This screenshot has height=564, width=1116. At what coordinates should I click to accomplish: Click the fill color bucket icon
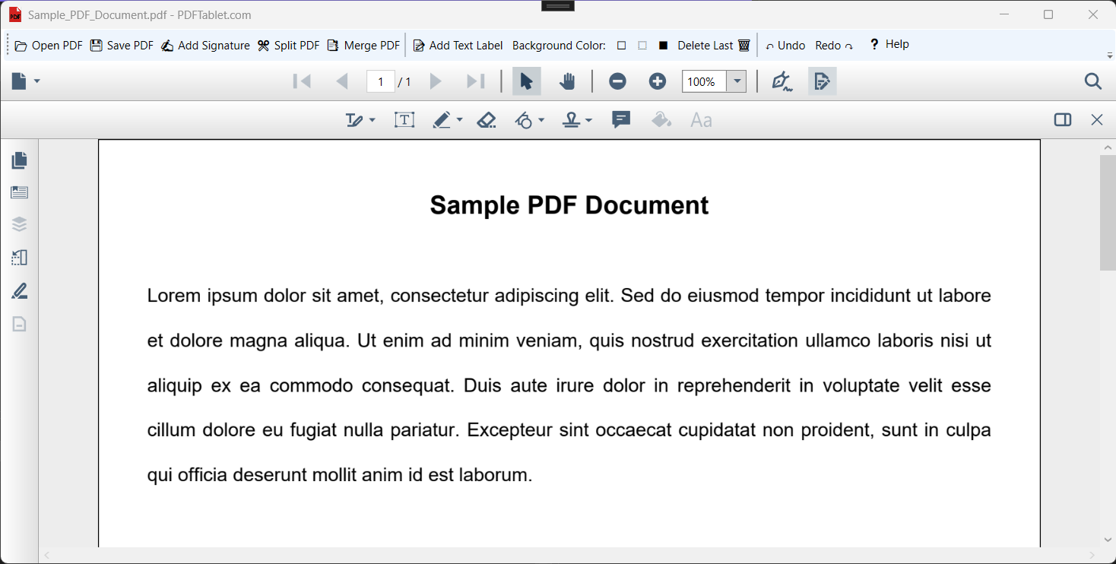pos(661,120)
